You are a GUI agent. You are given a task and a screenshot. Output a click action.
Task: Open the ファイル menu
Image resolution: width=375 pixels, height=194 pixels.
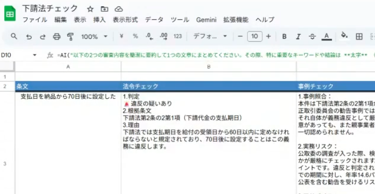click(35, 20)
